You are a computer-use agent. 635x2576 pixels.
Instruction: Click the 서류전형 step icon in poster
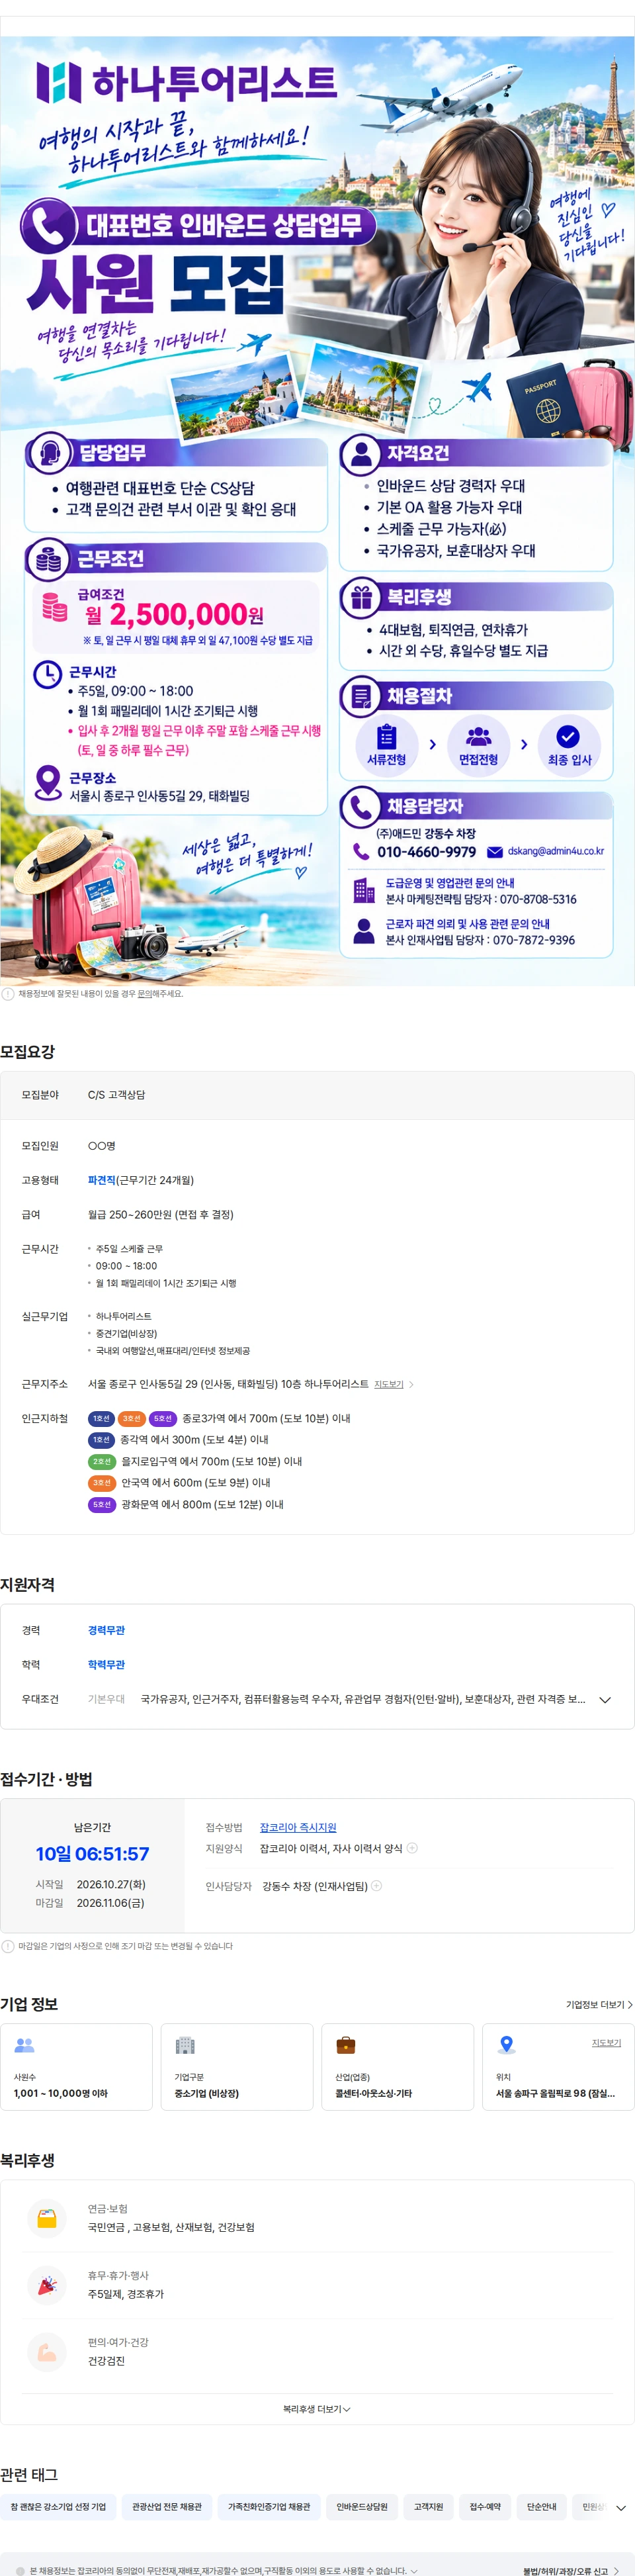point(386,738)
